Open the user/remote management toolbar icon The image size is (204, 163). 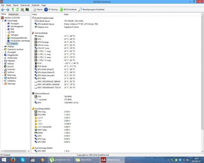point(22,9)
